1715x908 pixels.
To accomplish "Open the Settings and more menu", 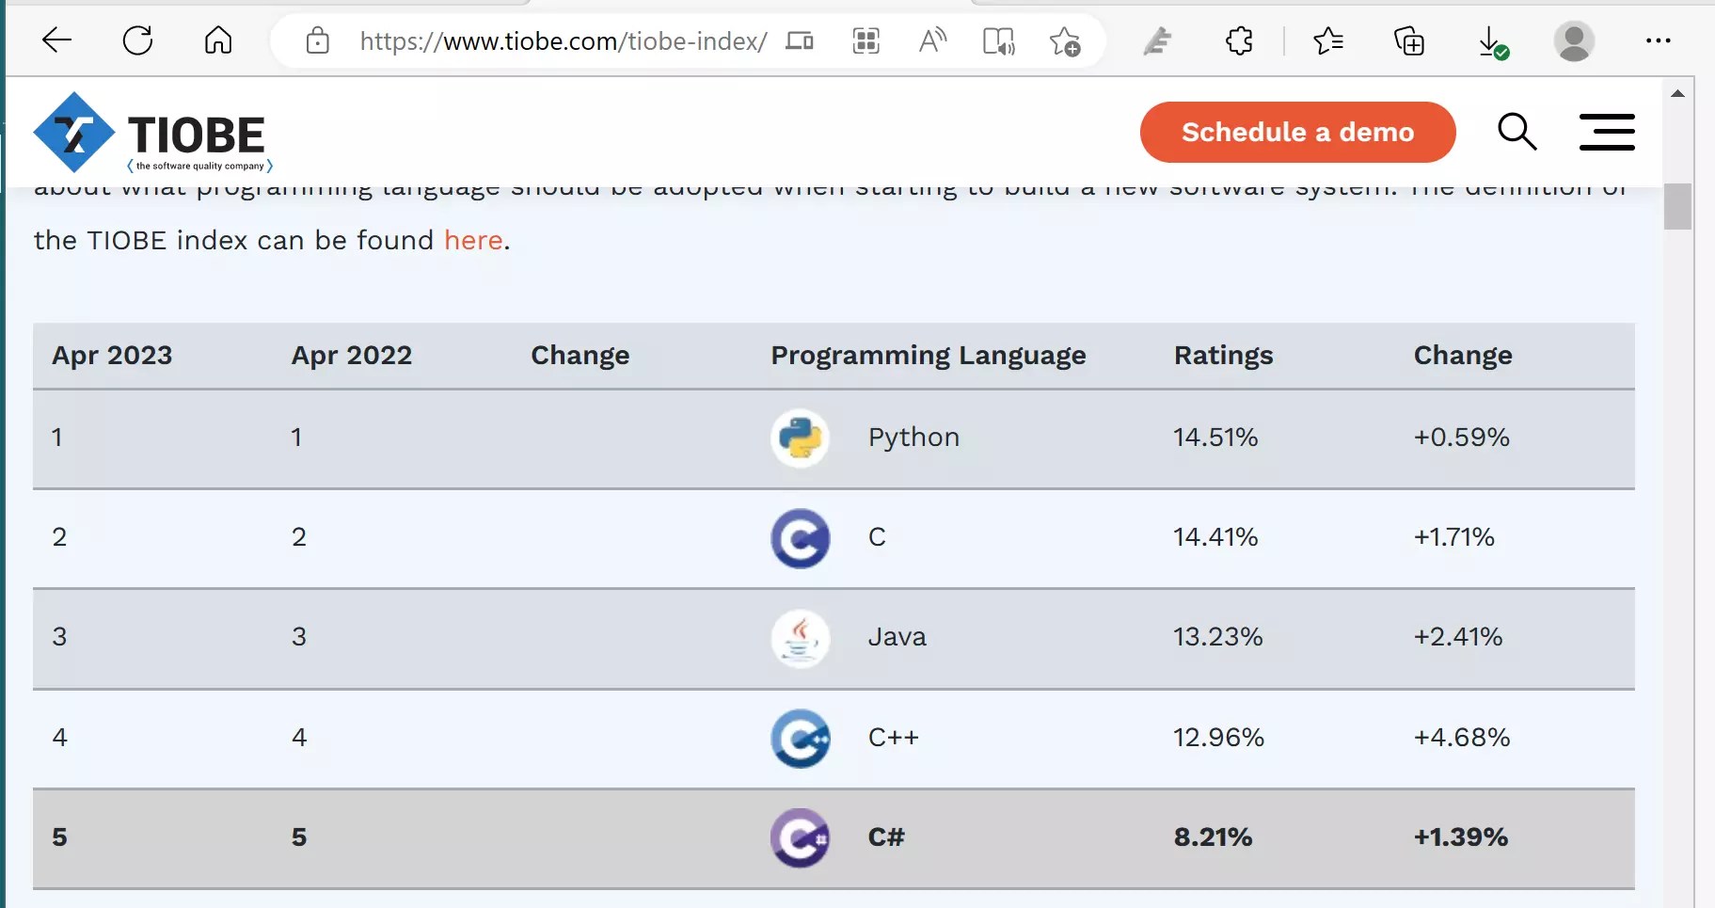I will (x=1659, y=40).
